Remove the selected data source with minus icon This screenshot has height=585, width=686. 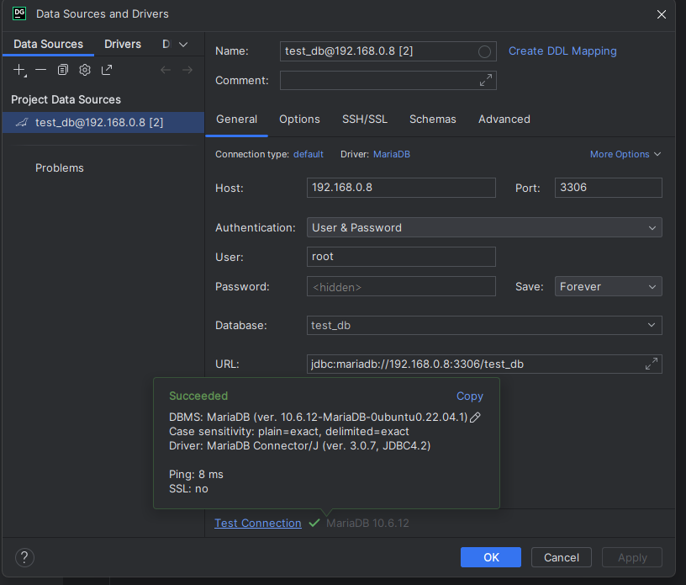pos(40,70)
